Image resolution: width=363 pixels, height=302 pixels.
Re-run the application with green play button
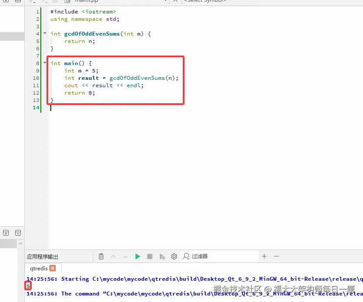138,256
